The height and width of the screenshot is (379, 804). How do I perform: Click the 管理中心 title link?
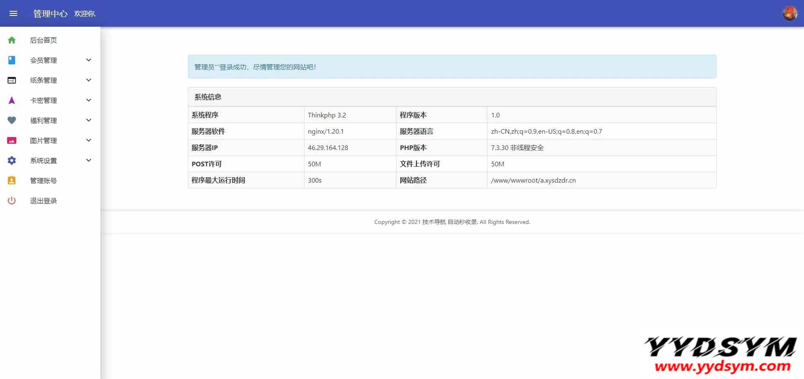click(50, 14)
